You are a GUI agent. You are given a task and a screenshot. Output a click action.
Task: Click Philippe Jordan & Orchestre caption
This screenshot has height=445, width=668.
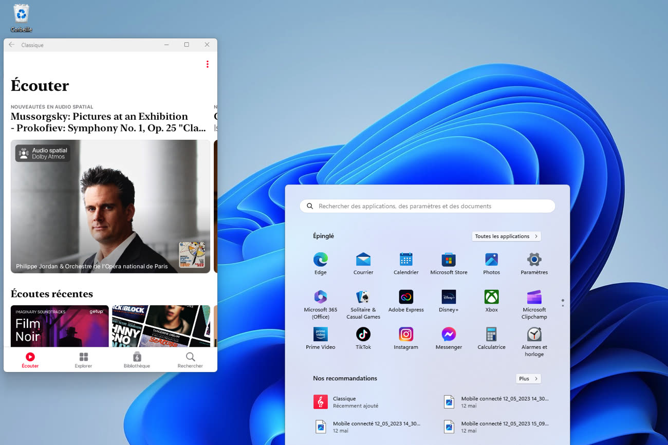92,266
